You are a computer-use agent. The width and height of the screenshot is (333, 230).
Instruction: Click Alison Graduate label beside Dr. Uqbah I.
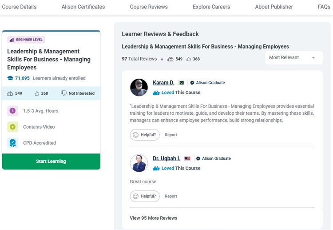point(216,158)
